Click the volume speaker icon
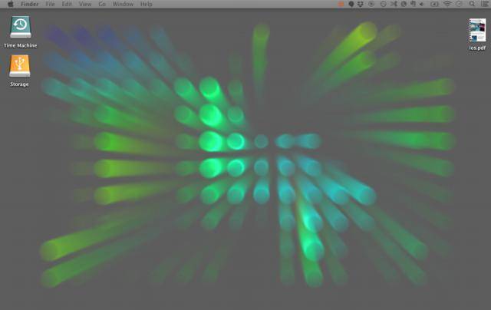 (x=422, y=4)
